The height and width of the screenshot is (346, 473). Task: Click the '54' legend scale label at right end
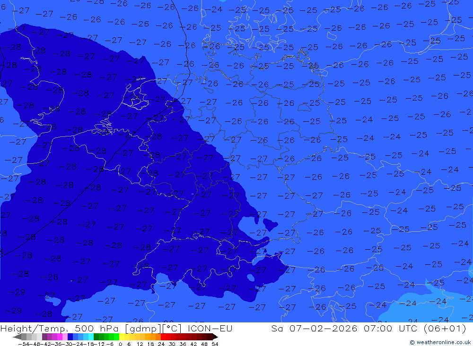pyautogui.click(x=215, y=344)
